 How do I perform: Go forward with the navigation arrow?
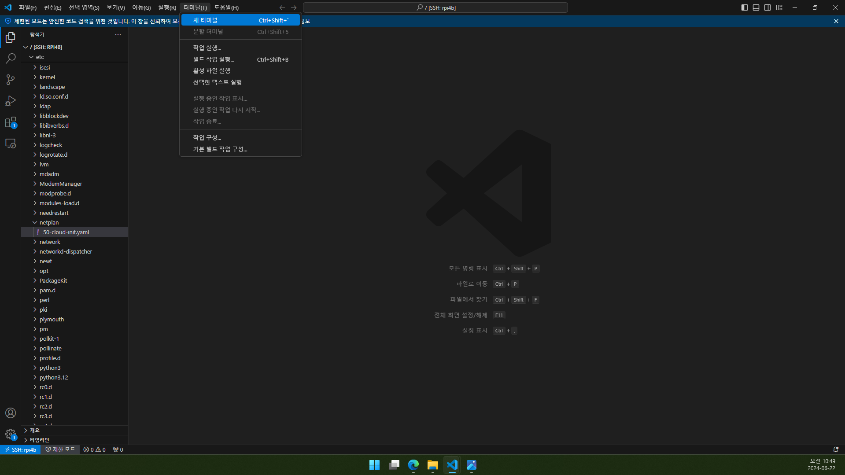[294, 7]
